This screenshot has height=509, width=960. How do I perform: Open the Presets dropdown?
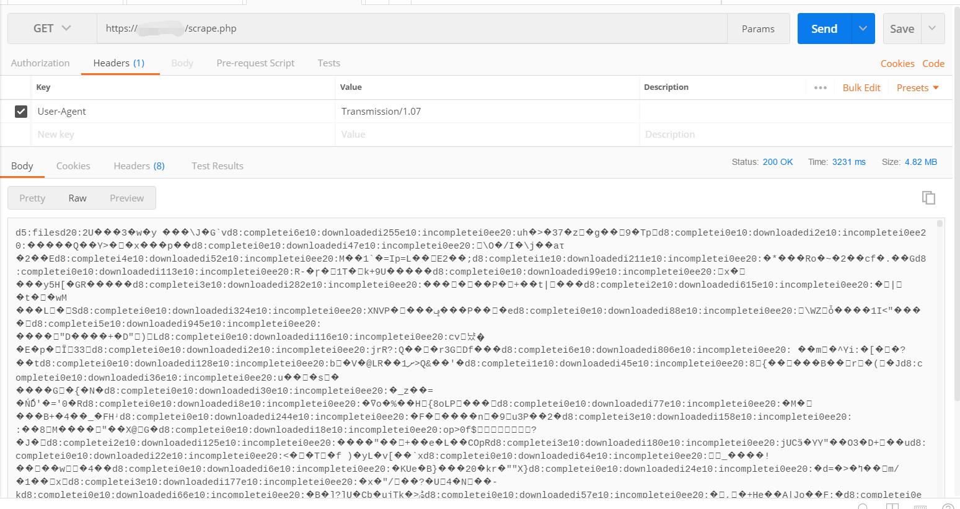coord(918,87)
